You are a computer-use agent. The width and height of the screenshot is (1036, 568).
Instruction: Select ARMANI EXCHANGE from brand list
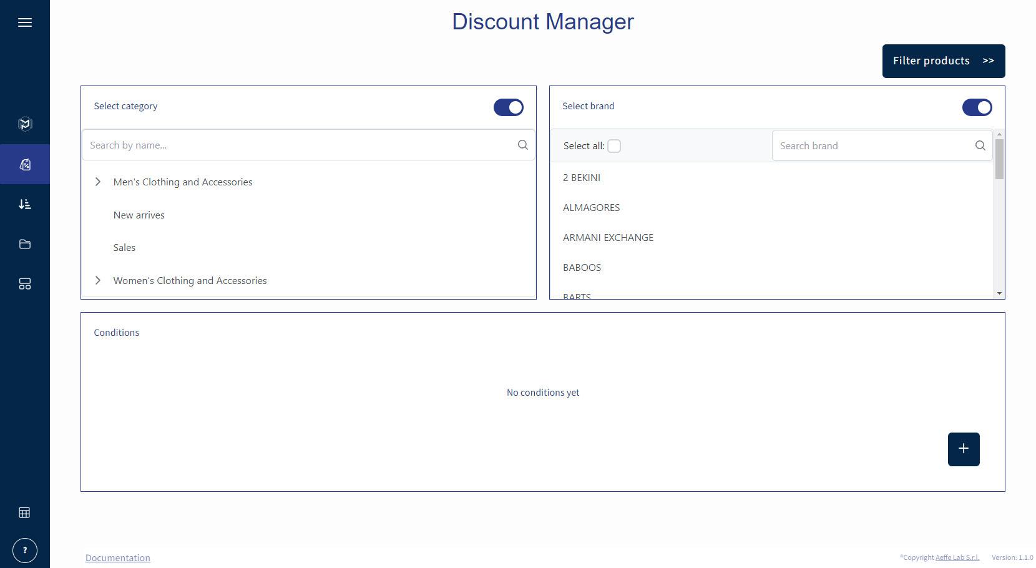pos(608,238)
